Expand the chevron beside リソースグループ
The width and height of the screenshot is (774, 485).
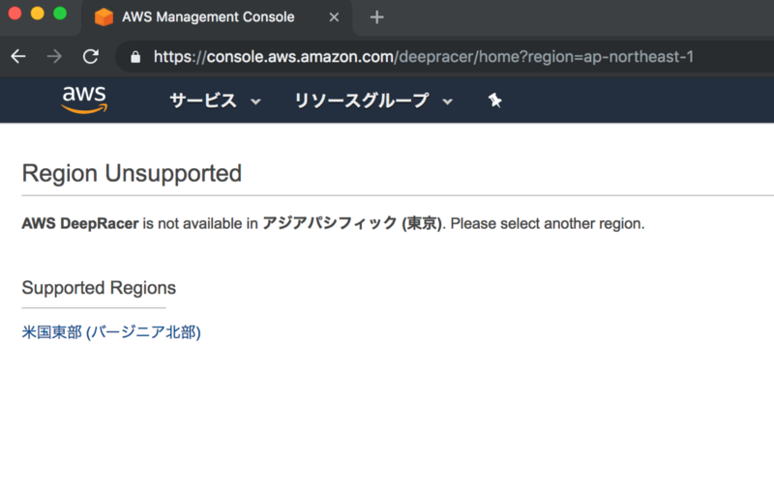[x=448, y=101]
